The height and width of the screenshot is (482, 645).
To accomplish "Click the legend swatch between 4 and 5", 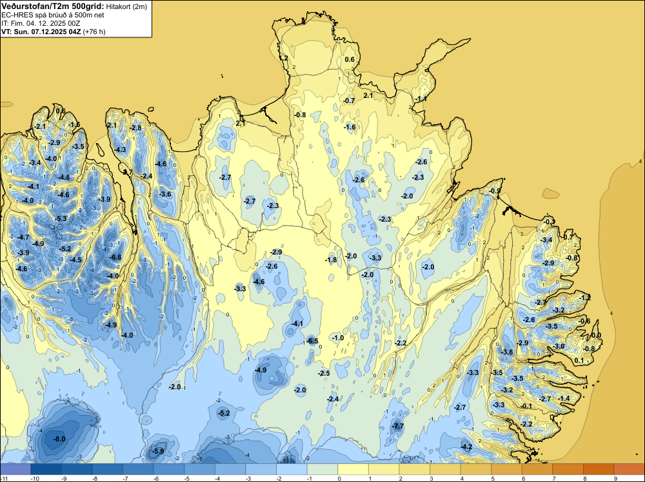I will [476, 469].
